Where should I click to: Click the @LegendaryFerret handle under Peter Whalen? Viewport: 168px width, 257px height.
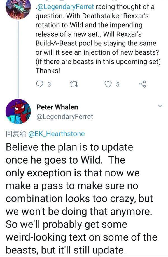[65, 116]
